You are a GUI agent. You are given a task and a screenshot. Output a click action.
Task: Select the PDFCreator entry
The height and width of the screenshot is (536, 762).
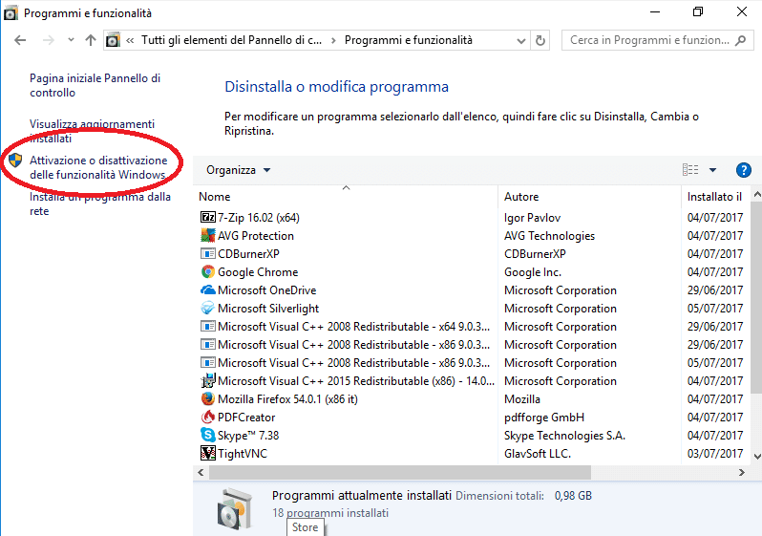(x=246, y=417)
